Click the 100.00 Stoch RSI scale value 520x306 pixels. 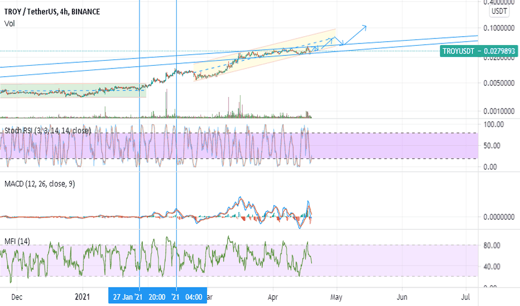493,125
